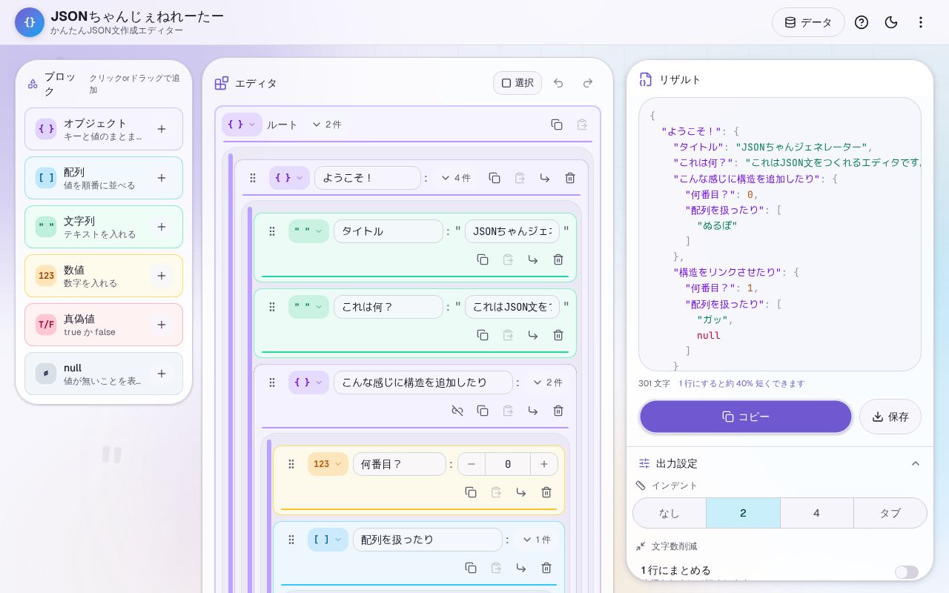Image resolution: width=949 pixels, height=593 pixels.
Task: Add a 真偽値 block with plus
Action: pyautogui.click(x=162, y=325)
